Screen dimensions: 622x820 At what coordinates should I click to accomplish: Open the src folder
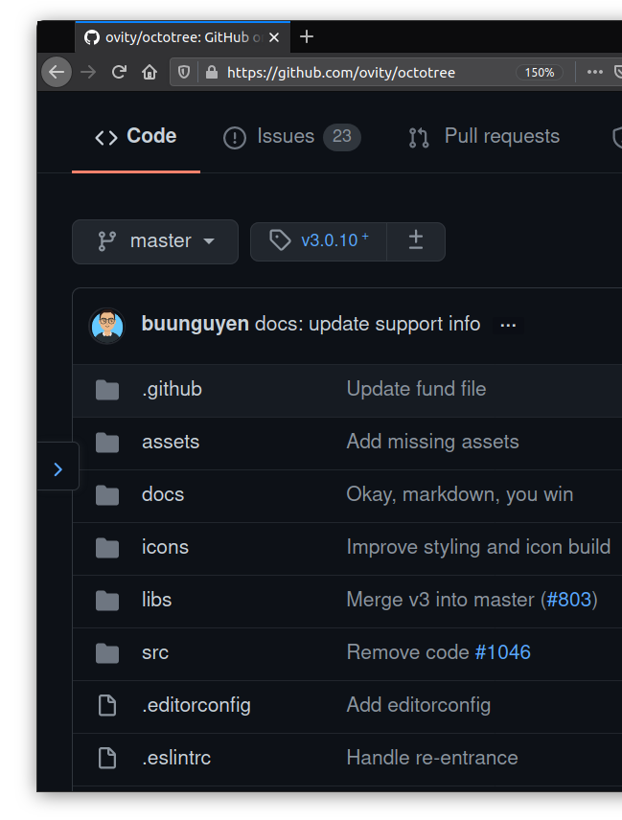click(155, 652)
